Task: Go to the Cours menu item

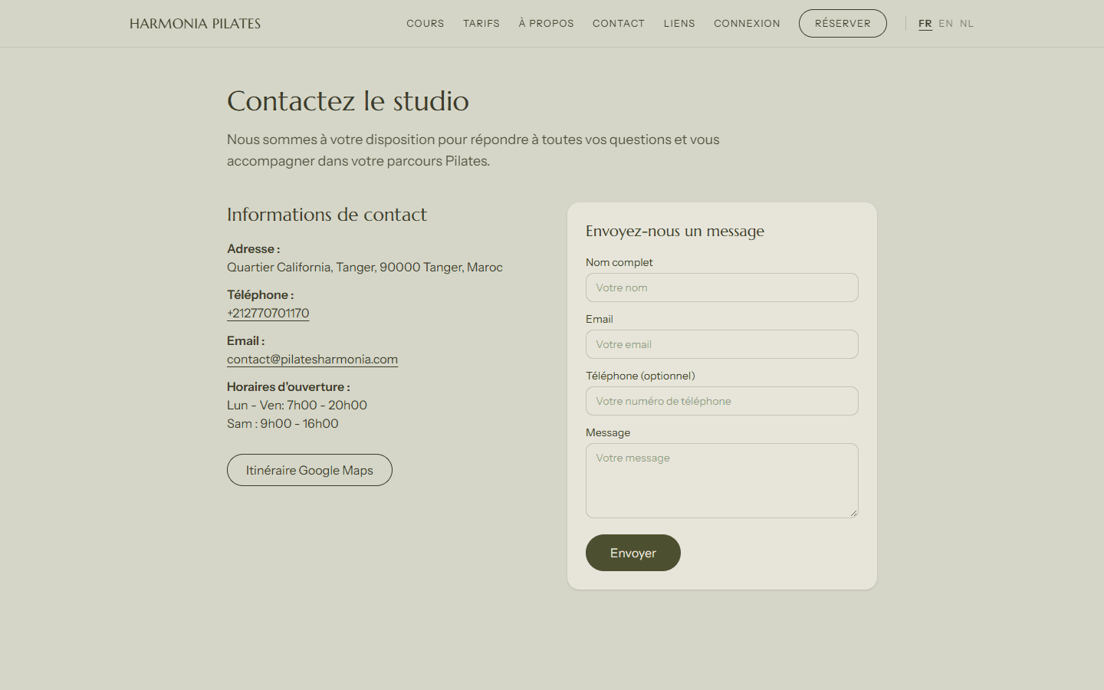Action: 426,24
